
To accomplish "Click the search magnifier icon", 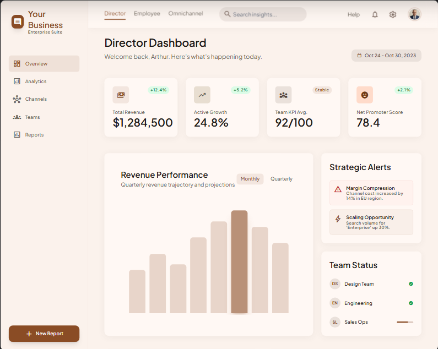I will [x=227, y=14].
